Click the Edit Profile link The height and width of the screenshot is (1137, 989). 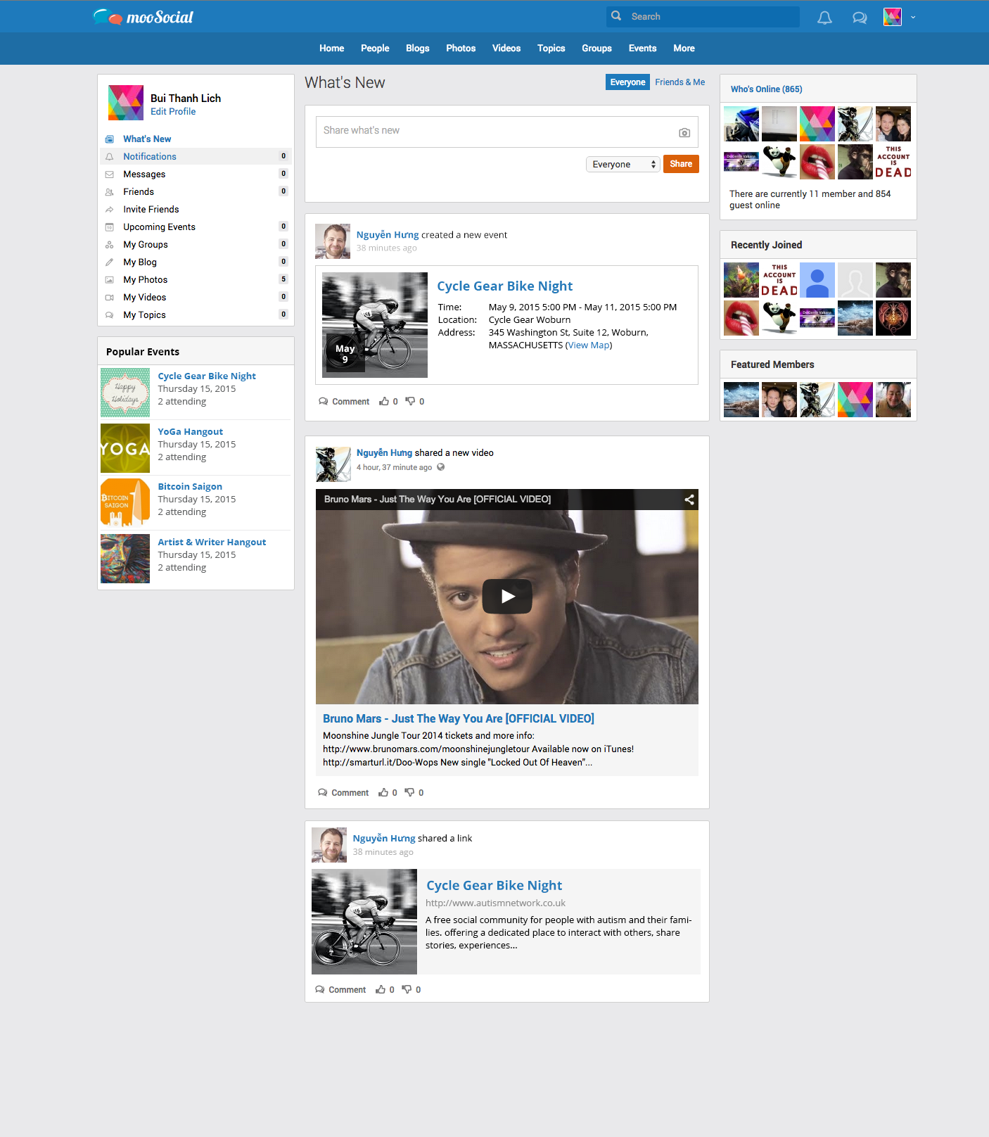[173, 111]
